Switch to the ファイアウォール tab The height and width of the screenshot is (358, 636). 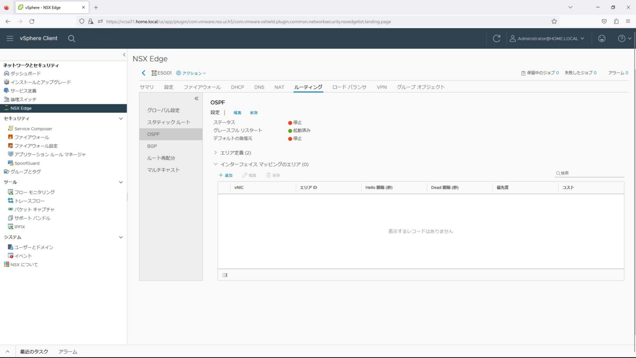coord(202,87)
